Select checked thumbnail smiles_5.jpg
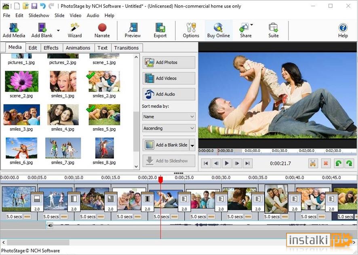 click(104, 115)
